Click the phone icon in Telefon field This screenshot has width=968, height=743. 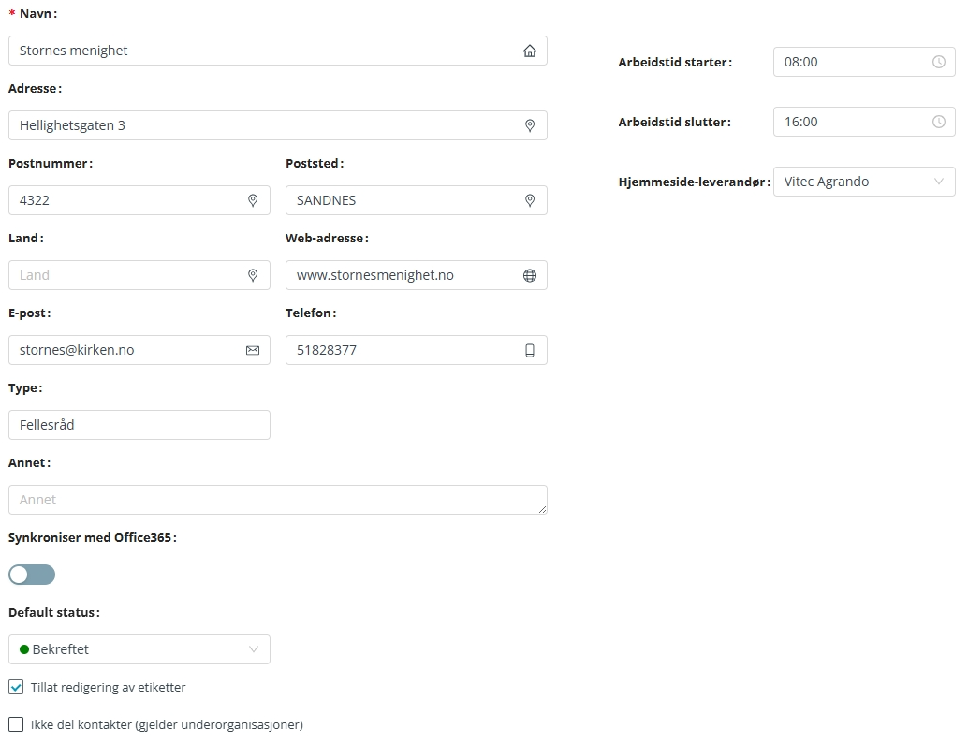pos(530,350)
